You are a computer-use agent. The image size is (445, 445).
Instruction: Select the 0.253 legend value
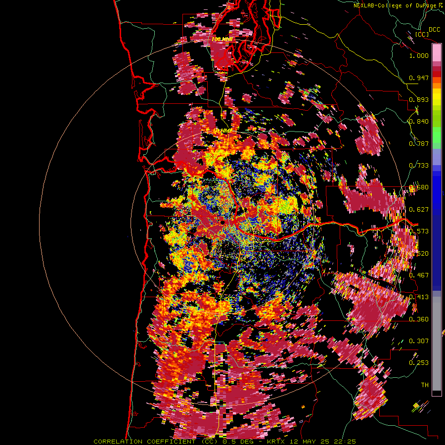(419, 363)
